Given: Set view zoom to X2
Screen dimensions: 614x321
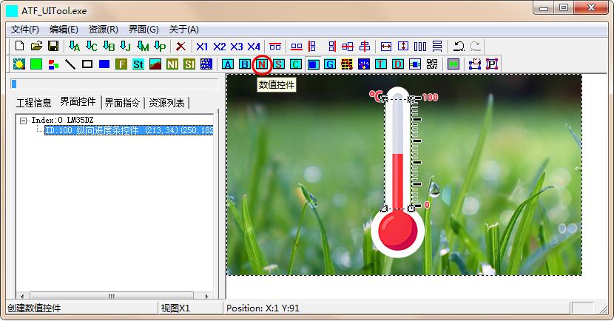Looking at the screenshot, I should [219, 47].
